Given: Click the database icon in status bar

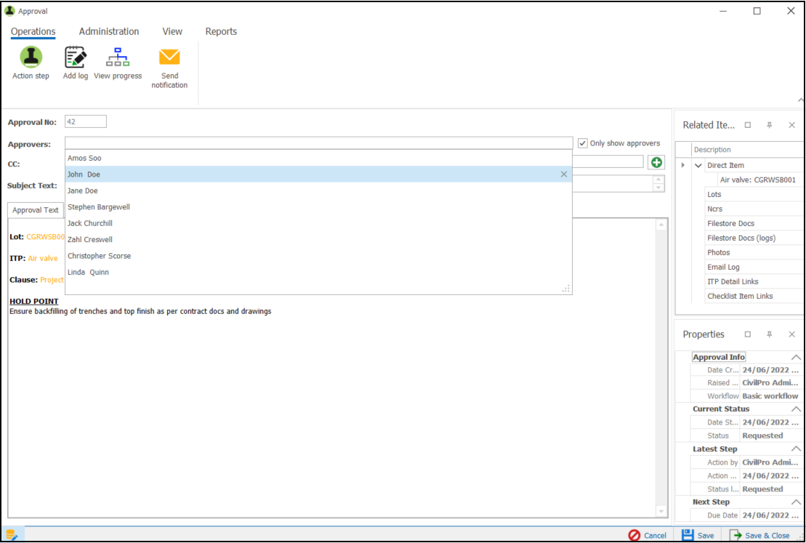Looking at the screenshot, I should (x=12, y=535).
